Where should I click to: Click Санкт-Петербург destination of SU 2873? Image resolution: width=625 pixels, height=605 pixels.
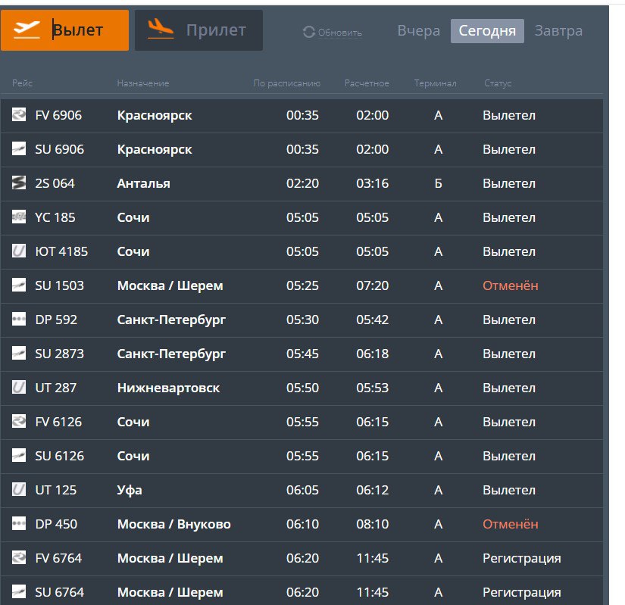171,354
